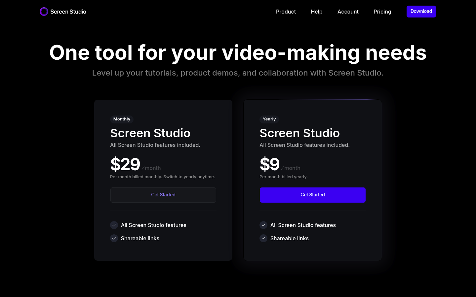Click '/month' next to the $29 price
The height and width of the screenshot is (297, 476).
151,168
